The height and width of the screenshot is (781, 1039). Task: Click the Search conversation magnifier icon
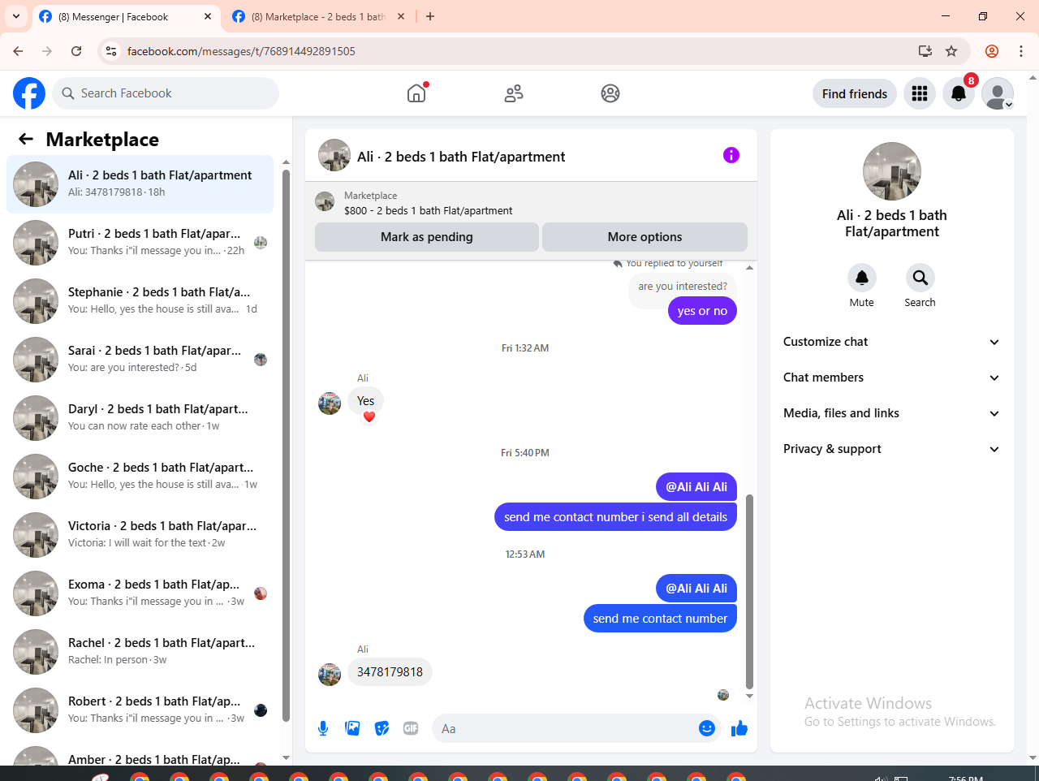920,278
